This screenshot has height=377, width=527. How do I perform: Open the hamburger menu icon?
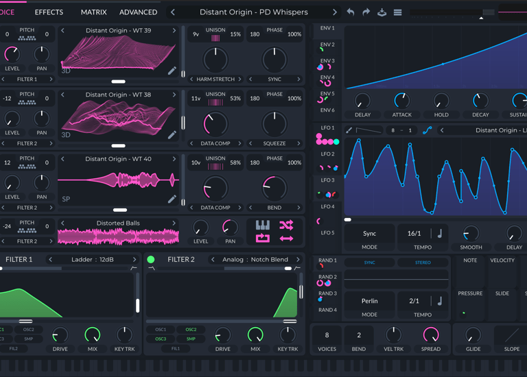tap(397, 12)
